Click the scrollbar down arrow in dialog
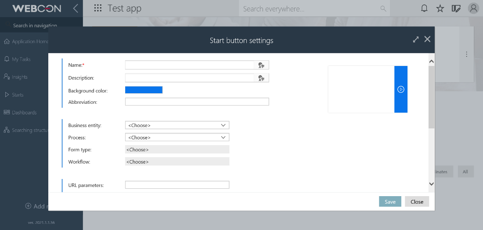 coord(431,184)
